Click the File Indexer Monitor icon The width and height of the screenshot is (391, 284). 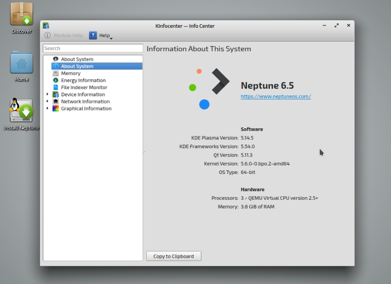(56, 87)
